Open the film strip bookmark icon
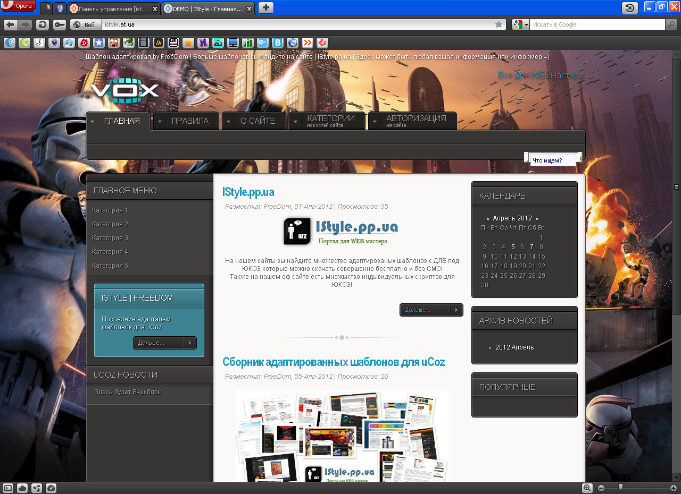 coord(144,43)
